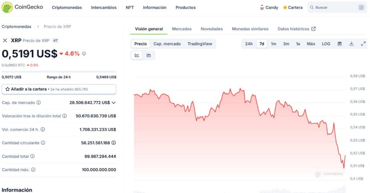
Task: Select the 7d time range
Action: point(262,44)
